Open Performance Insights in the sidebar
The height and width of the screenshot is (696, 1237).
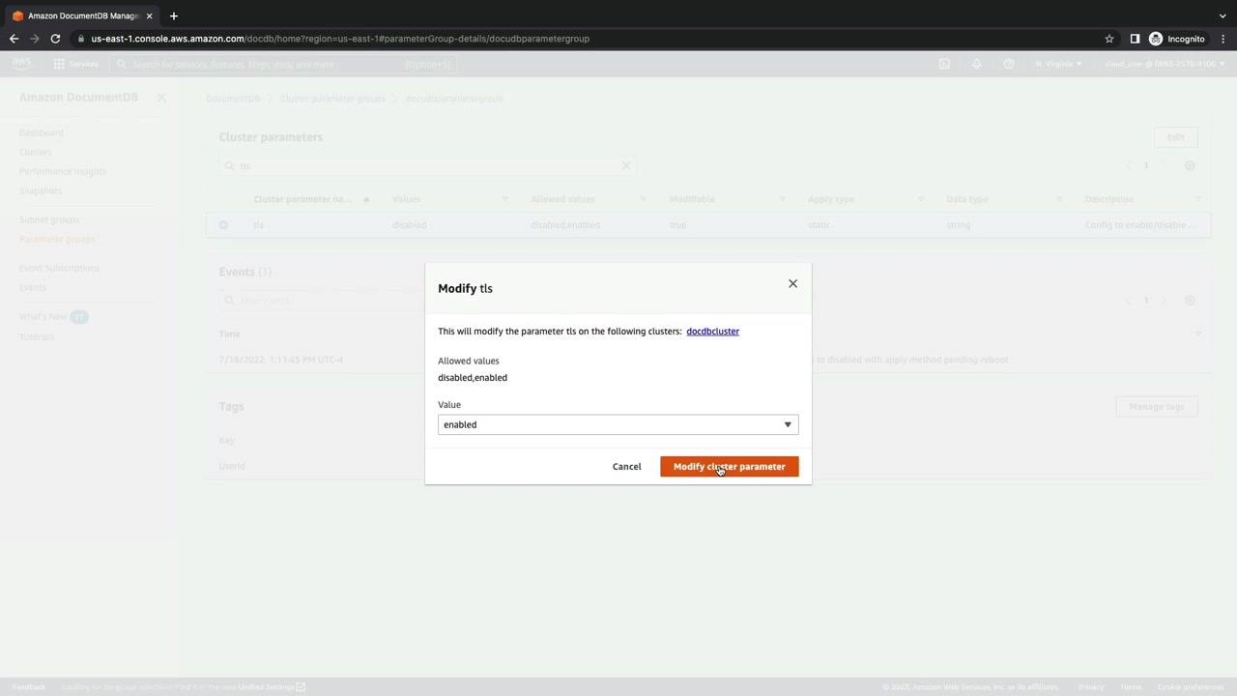click(63, 171)
